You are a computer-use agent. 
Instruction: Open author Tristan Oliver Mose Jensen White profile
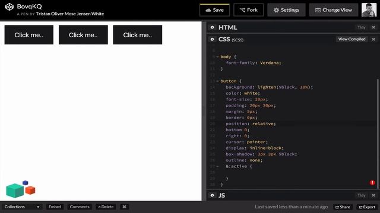[x=70, y=14]
